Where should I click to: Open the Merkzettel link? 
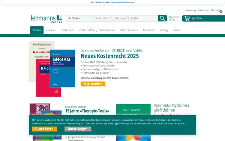click(x=215, y=10)
